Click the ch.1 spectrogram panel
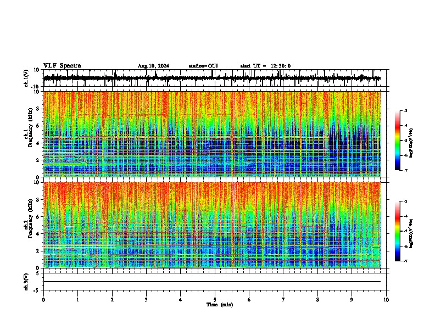 [211, 134]
